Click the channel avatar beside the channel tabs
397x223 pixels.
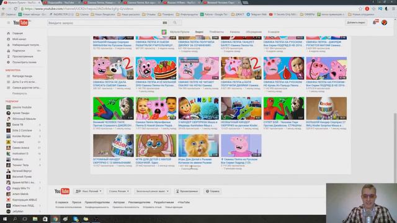[164, 32]
